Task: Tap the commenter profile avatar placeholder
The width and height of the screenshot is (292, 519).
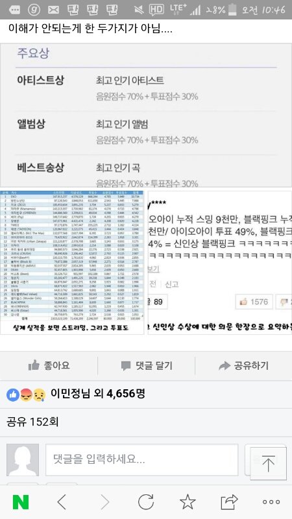Action: [23, 460]
